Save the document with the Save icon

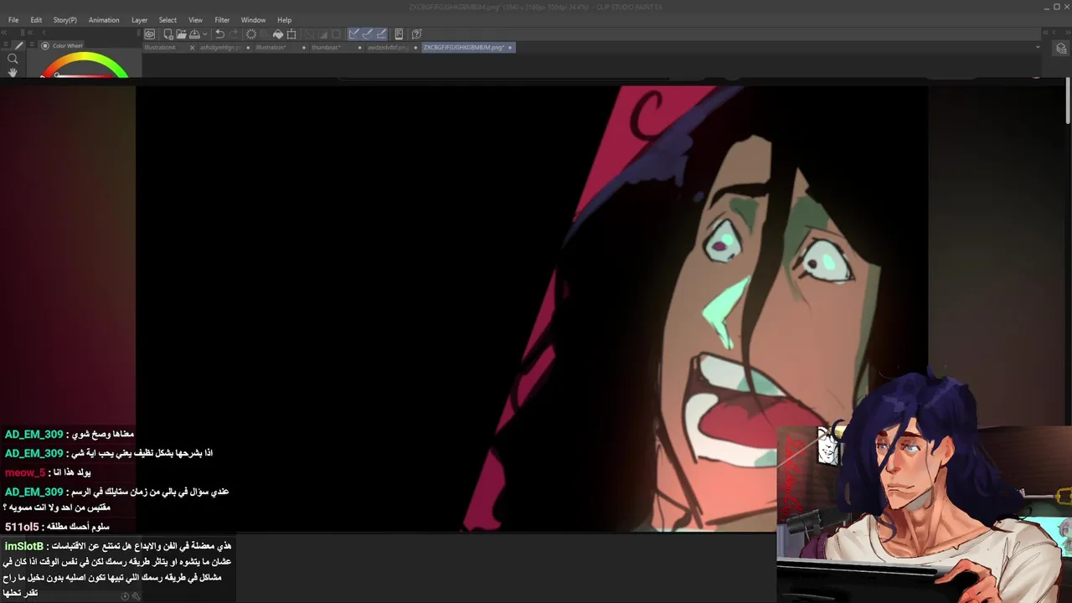click(194, 34)
